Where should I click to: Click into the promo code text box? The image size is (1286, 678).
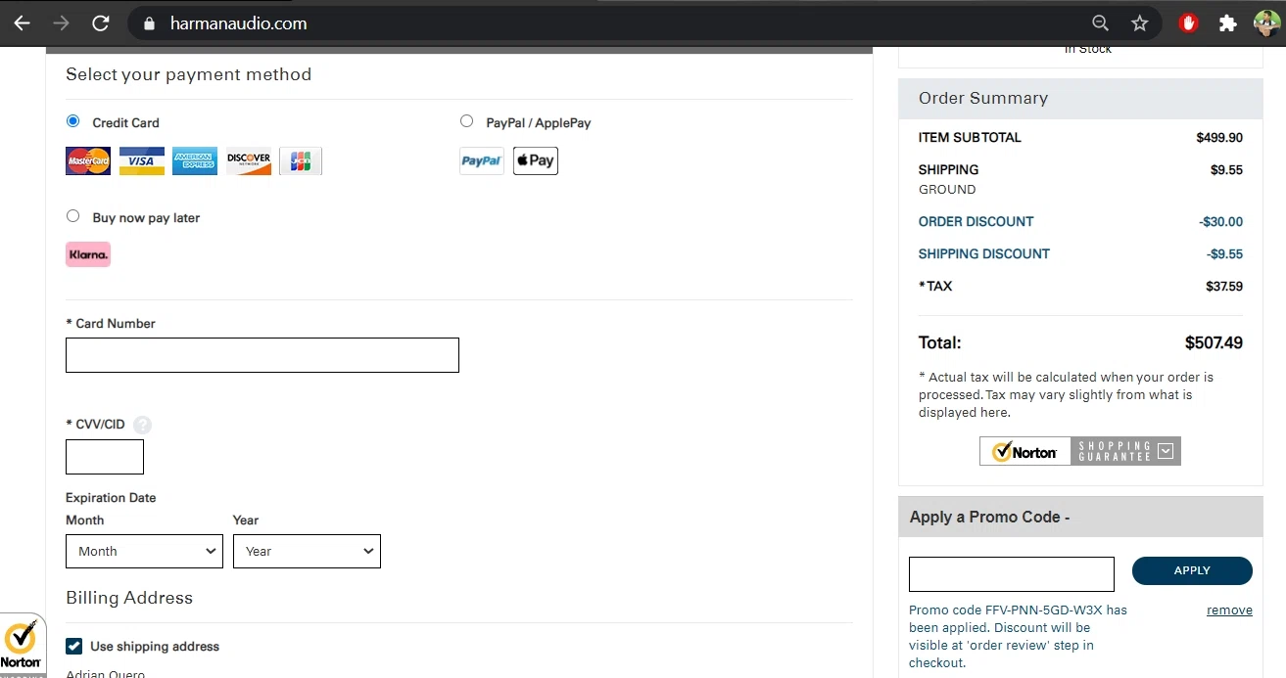coord(1011,574)
